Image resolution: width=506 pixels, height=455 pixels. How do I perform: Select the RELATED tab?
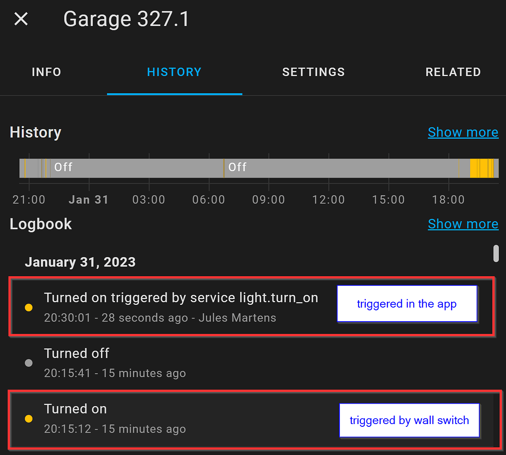(x=453, y=72)
